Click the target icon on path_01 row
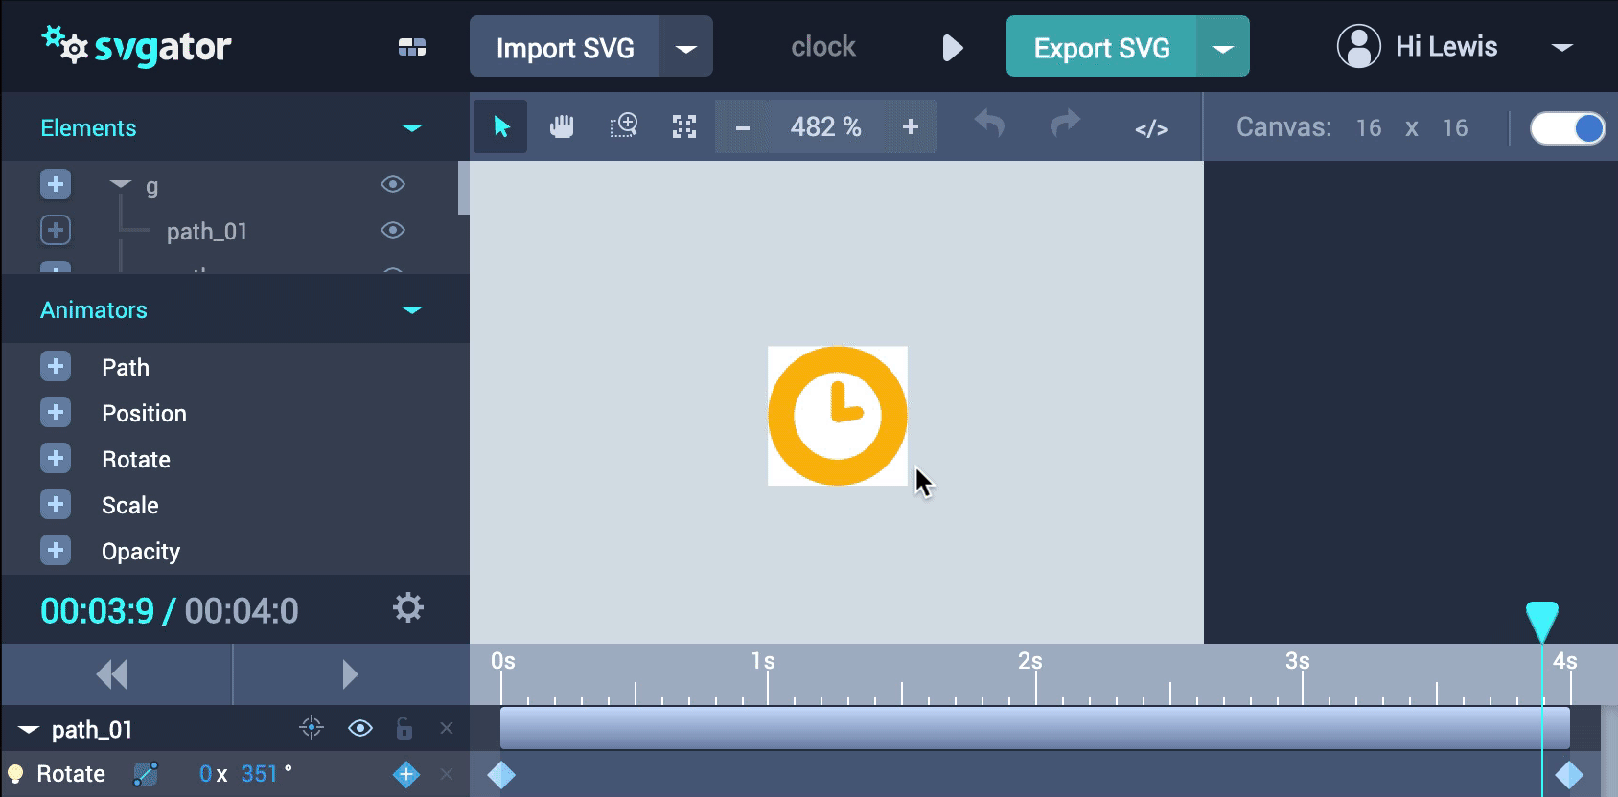1618x797 pixels. [x=312, y=728]
